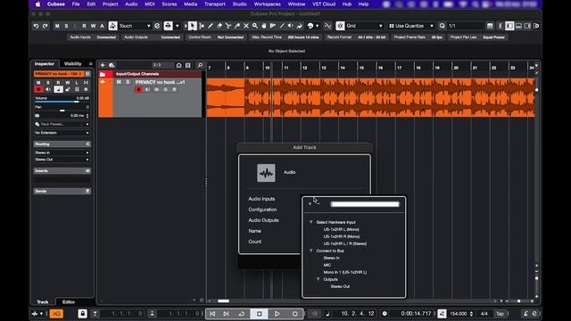Toggle Record Enable on PRIVACY track
This screenshot has width=571, height=321.
point(138,89)
